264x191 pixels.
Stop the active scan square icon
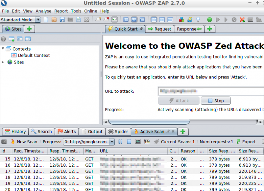click(x=129, y=142)
